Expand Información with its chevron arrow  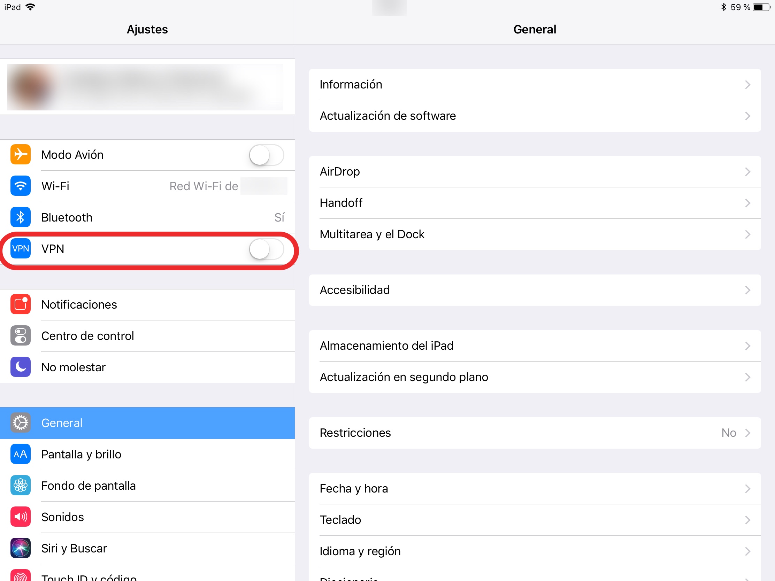tap(747, 85)
